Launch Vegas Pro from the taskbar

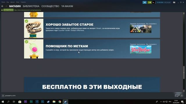pyautogui.click(x=37, y=102)
